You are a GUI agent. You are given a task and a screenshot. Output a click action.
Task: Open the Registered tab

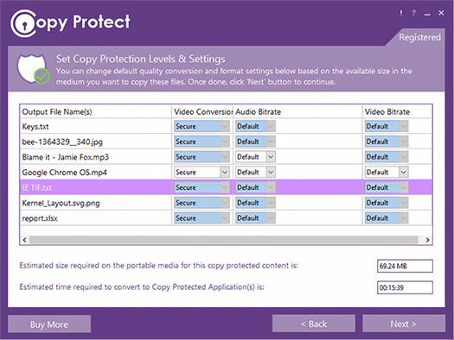click(x=419, y=37)
